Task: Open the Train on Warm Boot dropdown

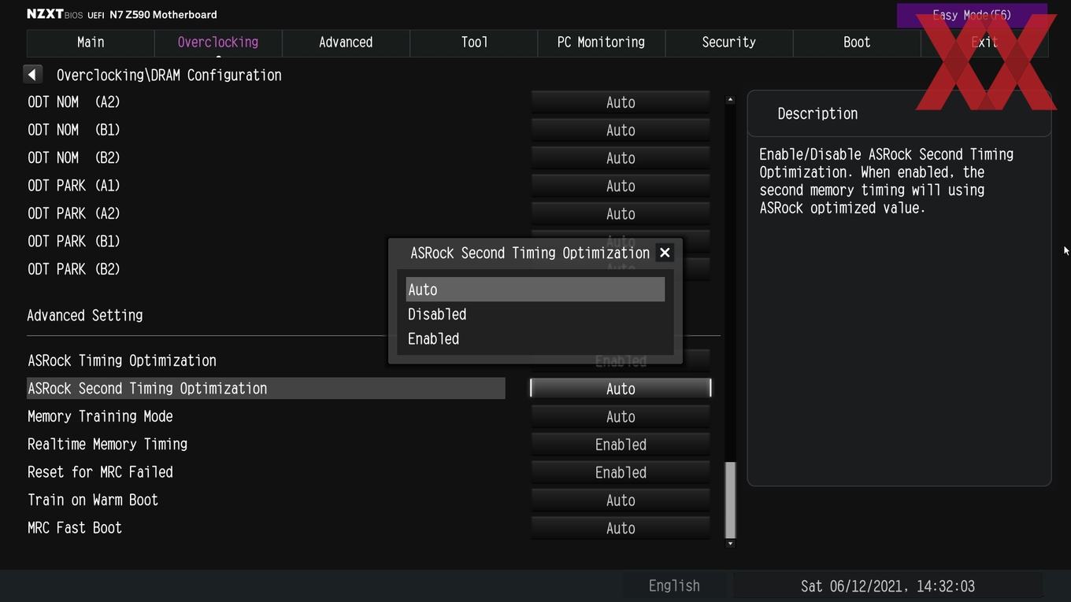Action: pyautogui.click(x=621, y=500)
